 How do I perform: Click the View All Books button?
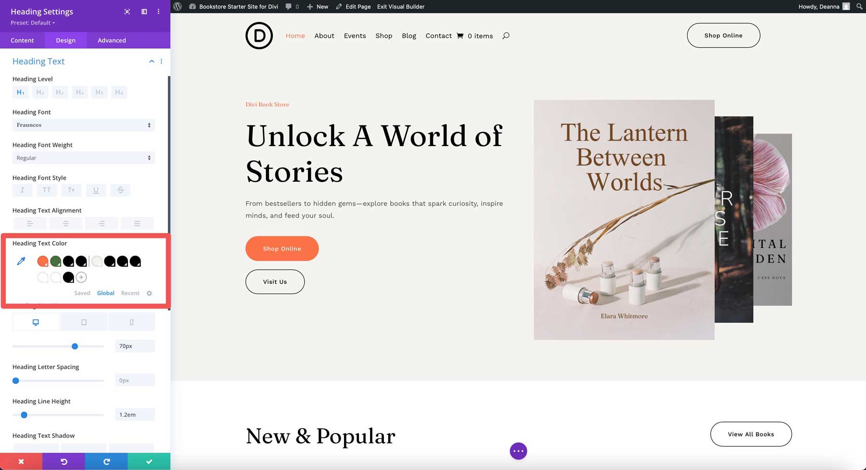(751, 434)
